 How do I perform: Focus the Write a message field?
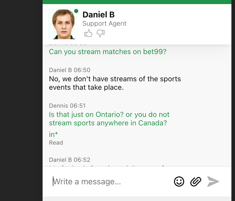111,182
